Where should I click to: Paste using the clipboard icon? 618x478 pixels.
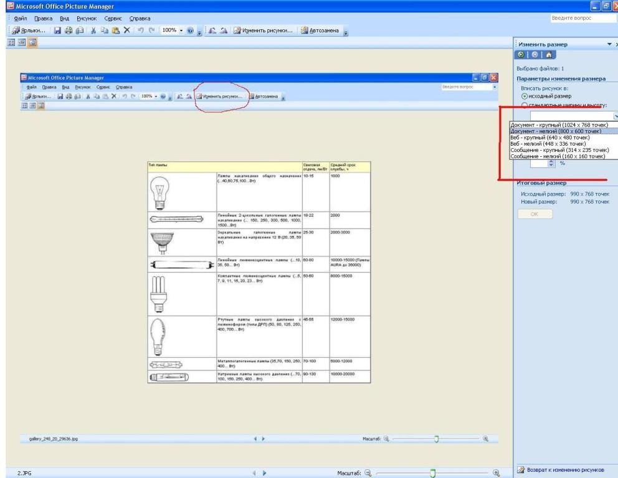tap(115, 30)
